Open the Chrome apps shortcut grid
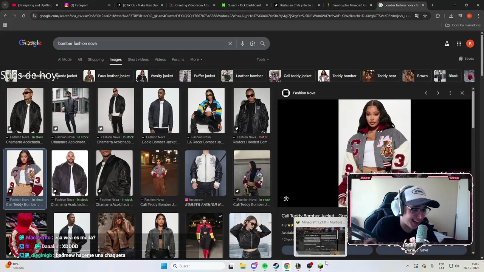 click(x=5, y=25)
